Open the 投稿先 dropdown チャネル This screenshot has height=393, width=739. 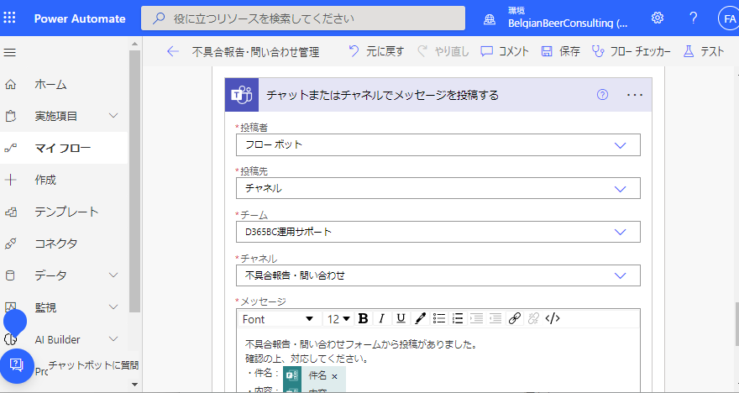(438, 188)
